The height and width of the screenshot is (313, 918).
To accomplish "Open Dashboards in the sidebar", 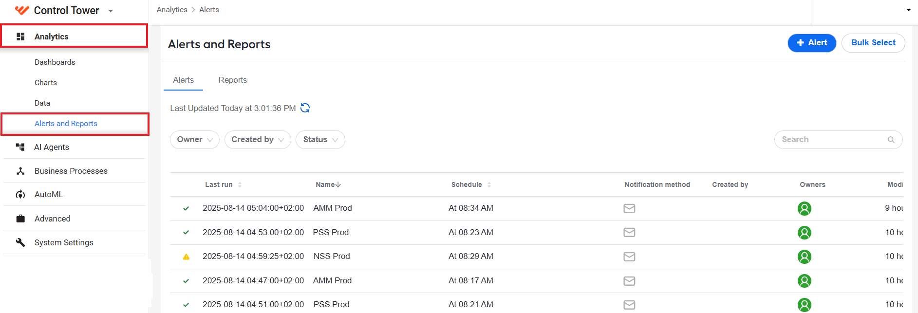I will (55, 62).
